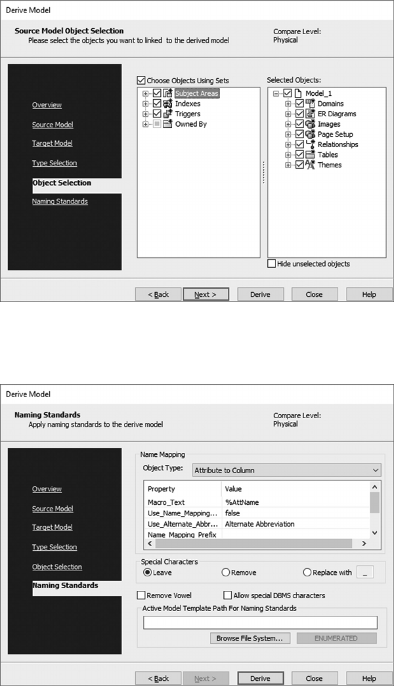This screenshot has height=686, width=394.
Task: Select the Macro_Text property row
Action: click(x=257, y=502)
